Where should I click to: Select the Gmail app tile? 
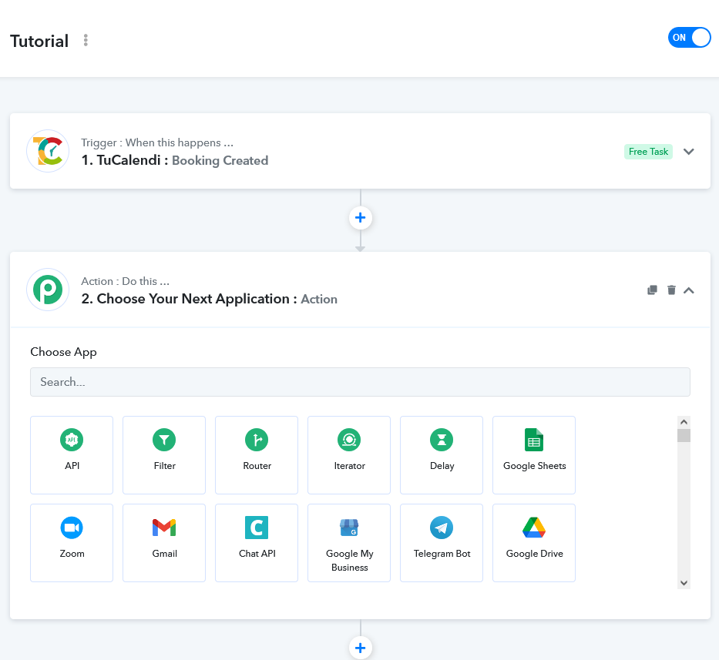coord(164,543)
